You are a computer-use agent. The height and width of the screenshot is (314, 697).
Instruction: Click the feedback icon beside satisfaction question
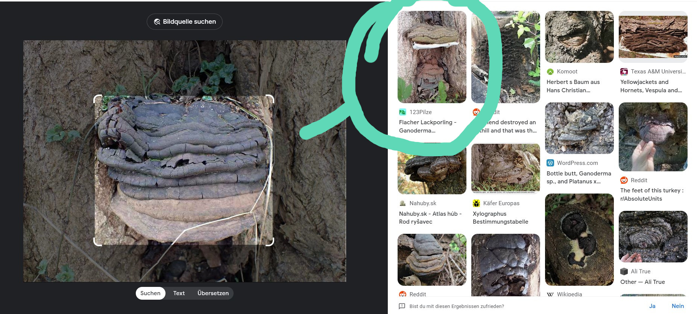402,306
